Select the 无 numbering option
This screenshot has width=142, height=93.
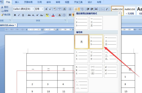coord(82,42)
